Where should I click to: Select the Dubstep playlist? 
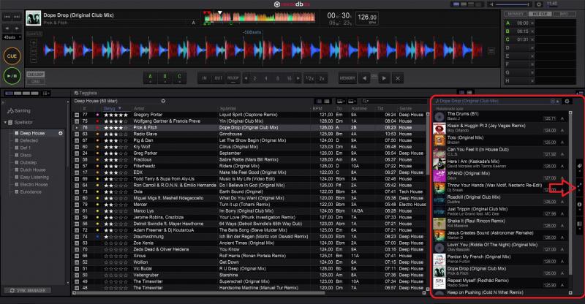pyautogui.click(x=28, y=163)
